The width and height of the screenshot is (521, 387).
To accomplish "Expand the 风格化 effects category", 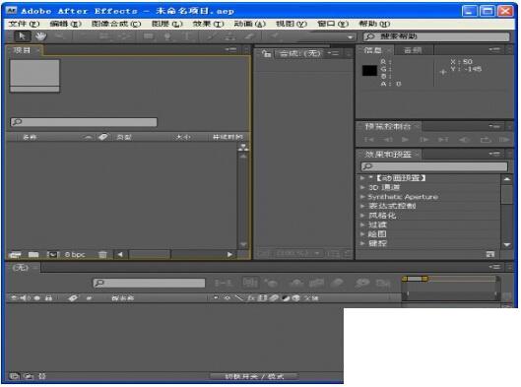I will [362, 216].
